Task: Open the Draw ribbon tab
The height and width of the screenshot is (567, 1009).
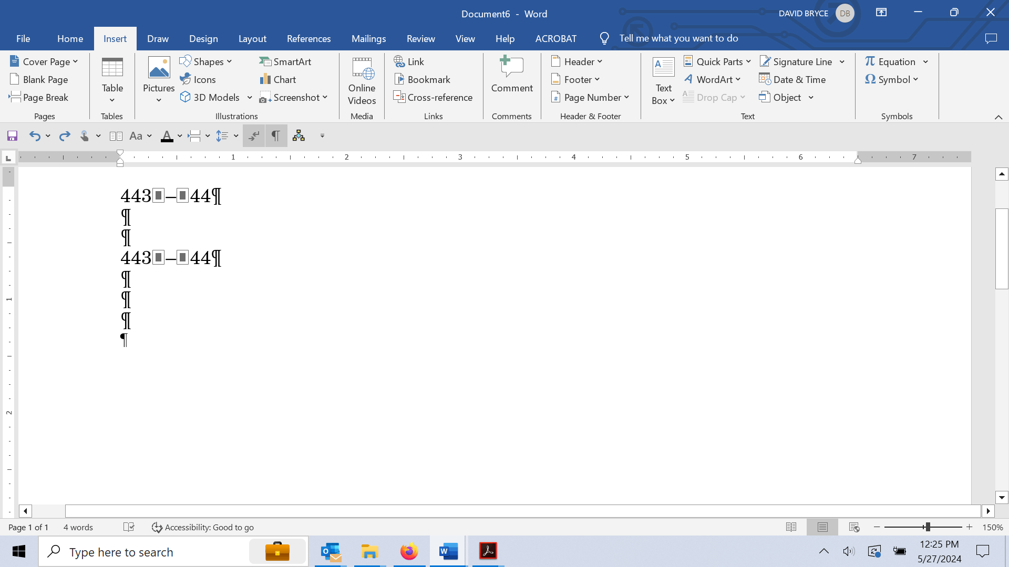Action: click(x=158, y=38)
